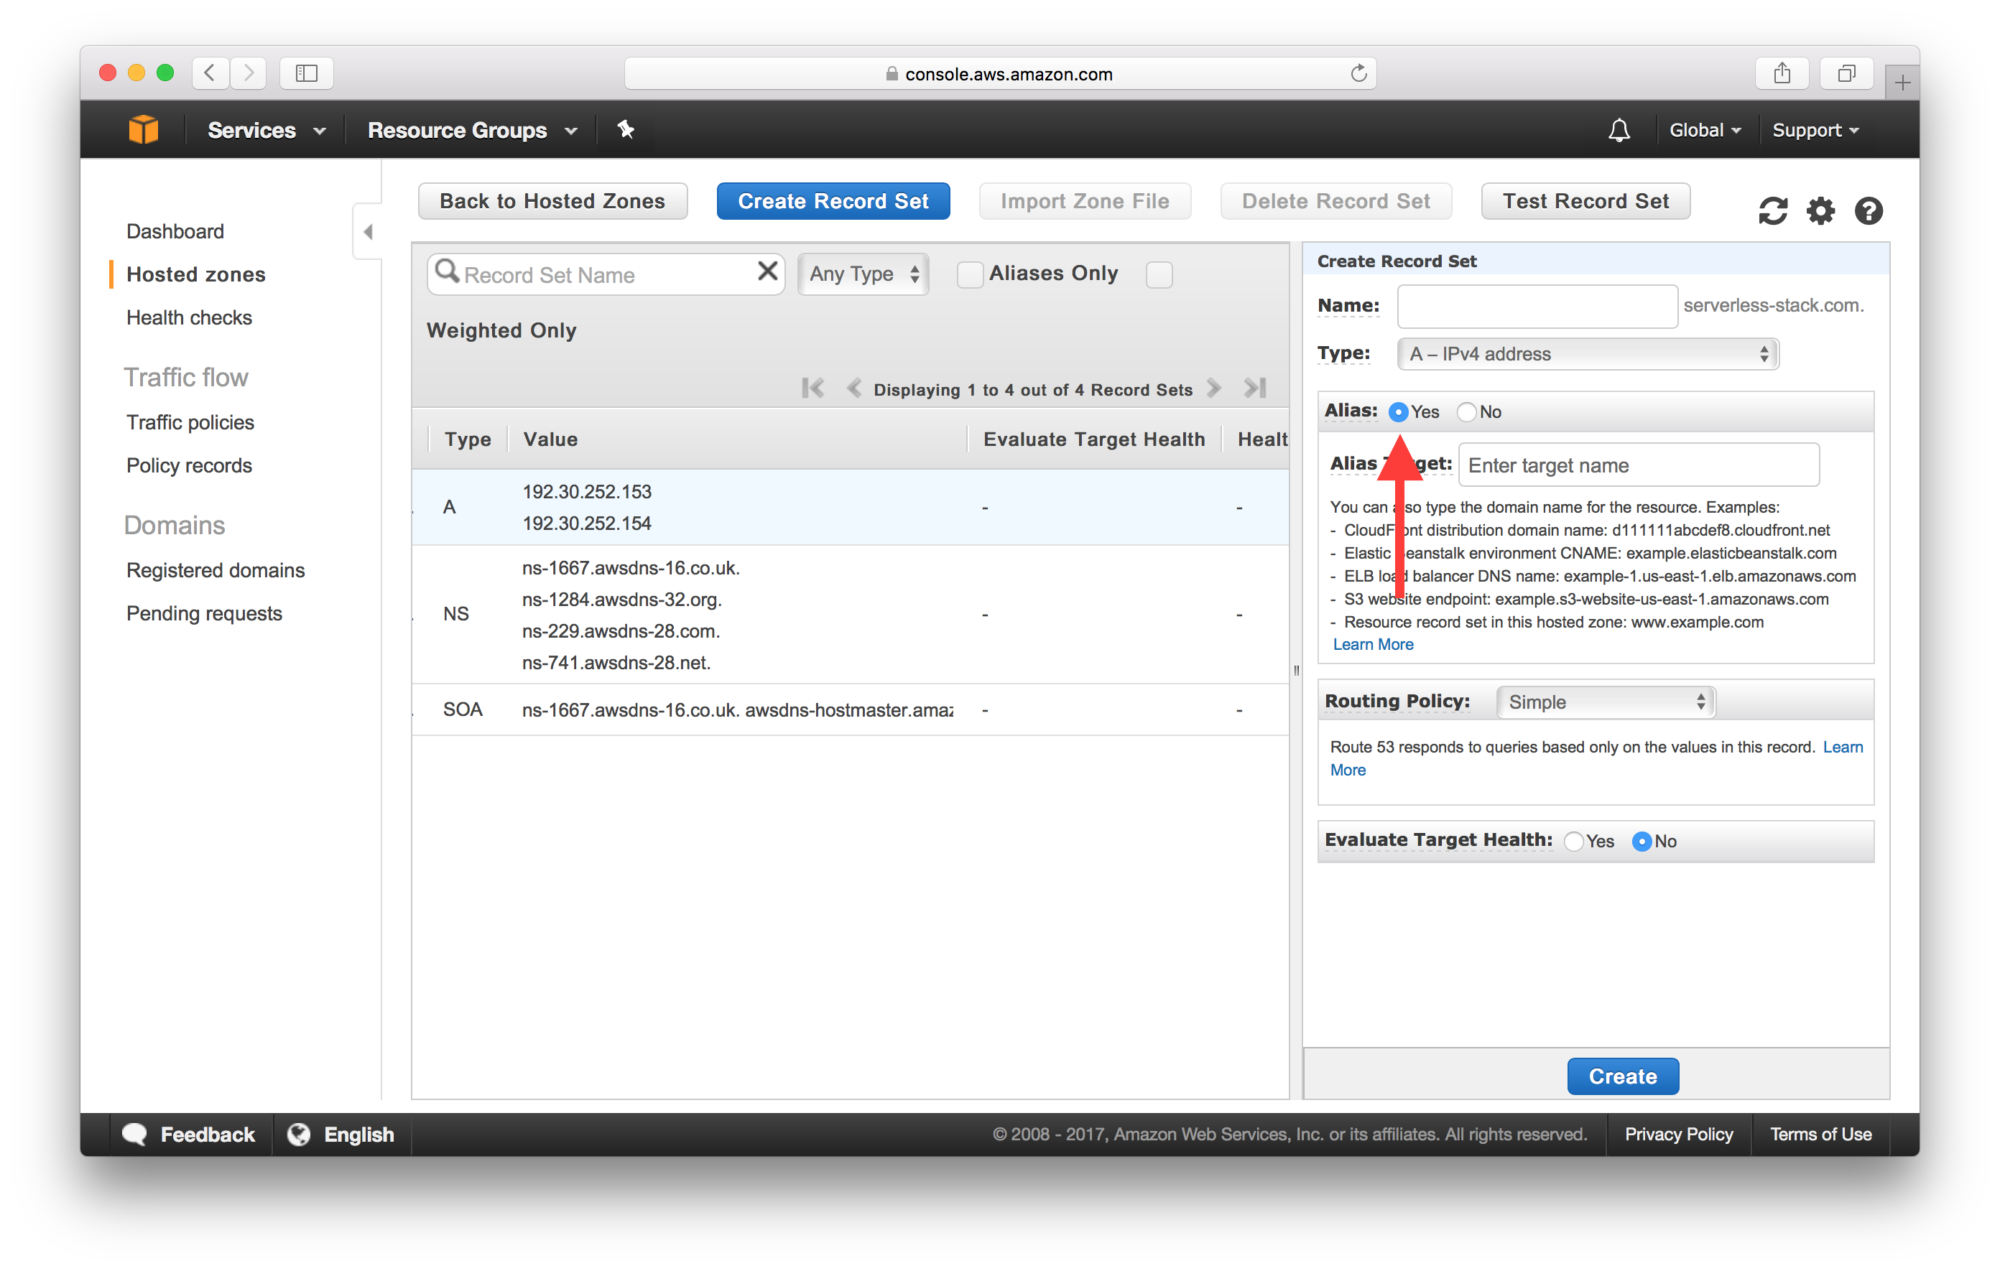Open Hosted zones from sidebar menu
Image resolution: width=2000 pixels, height=1271 pixels.
click(x=195, y=273)
